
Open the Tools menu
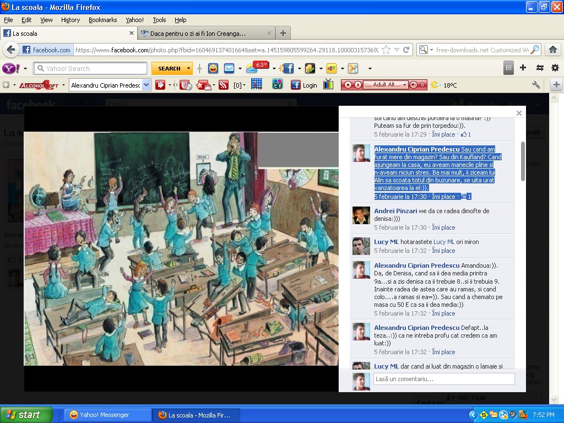[x=159, y=20]
